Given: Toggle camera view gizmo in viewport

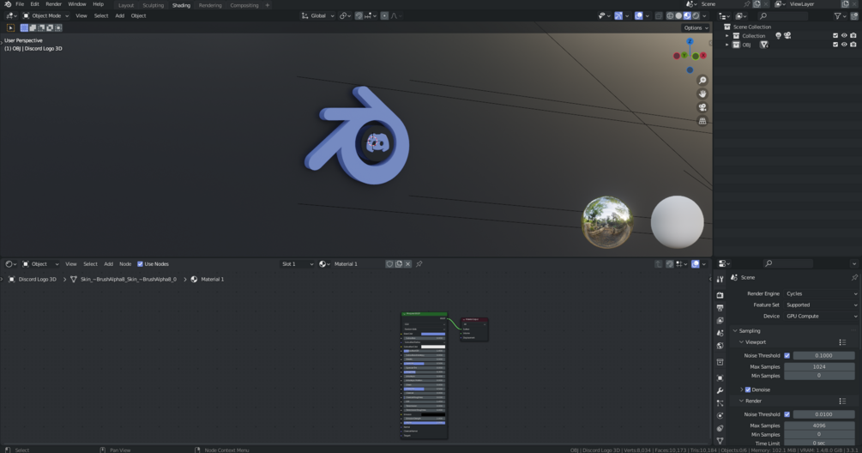Looking at the screenshot, I should point(702,107).
